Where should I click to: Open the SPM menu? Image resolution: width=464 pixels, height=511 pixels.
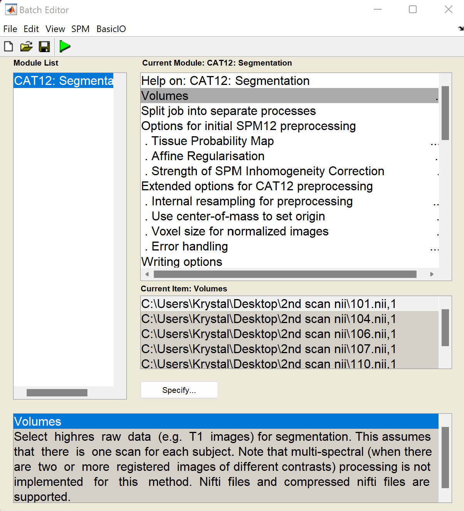[80, 29]
